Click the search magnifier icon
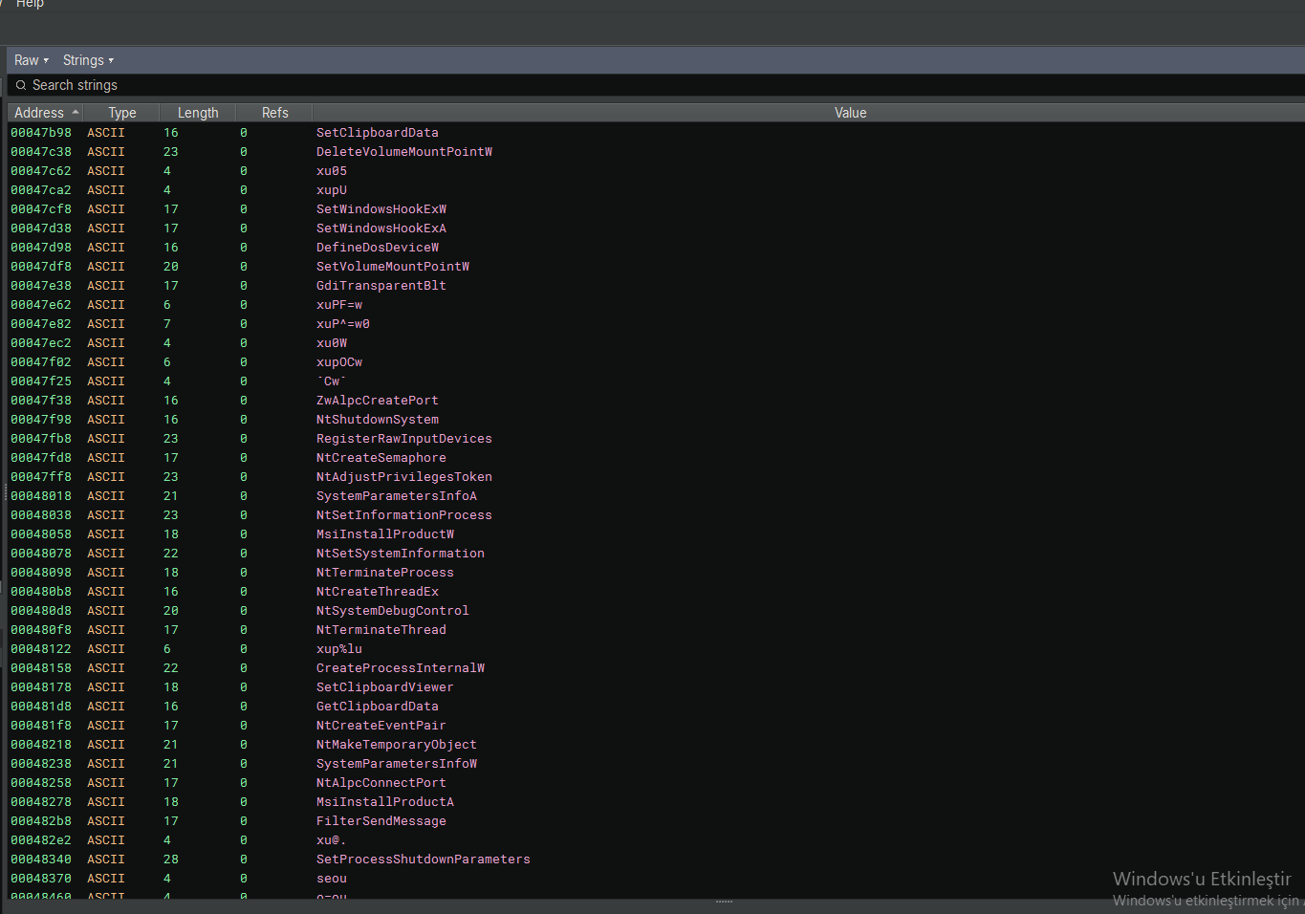The width and height of the screenshot is (1305, 914). click(20, 85)
